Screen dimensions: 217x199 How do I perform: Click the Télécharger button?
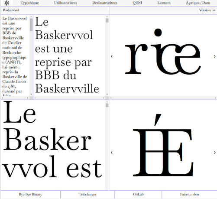[x=87, y=194]
